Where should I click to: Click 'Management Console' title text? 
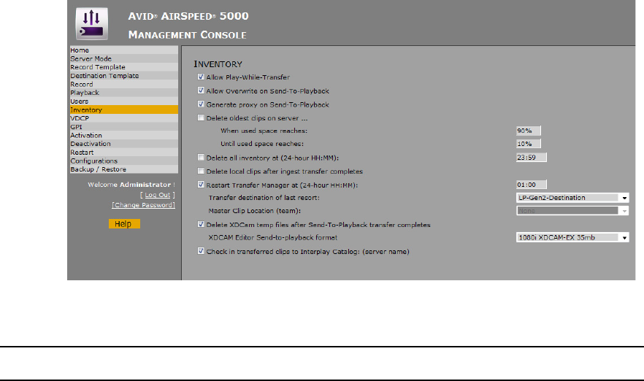coord(187,35)
